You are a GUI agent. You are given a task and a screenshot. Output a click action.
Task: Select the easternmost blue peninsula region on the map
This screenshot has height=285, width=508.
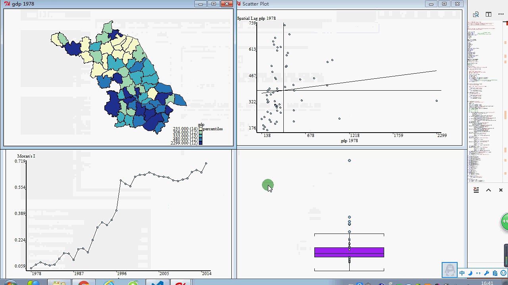(180, 99)
